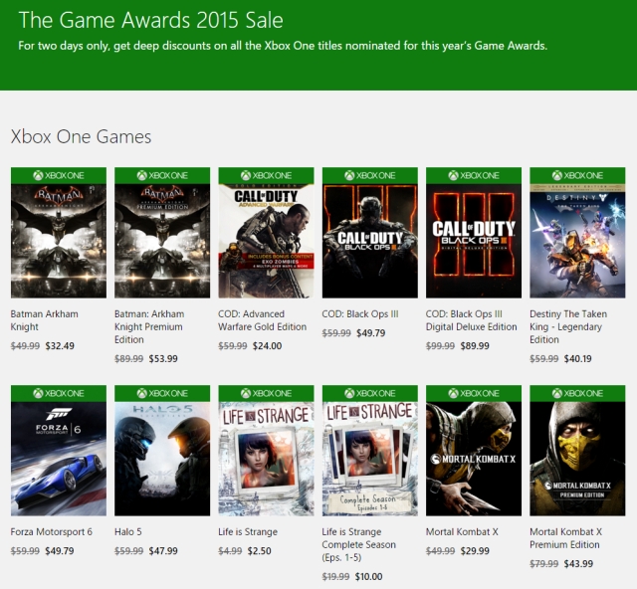Image resolution: width=637 pixels, height=589 pixels.
Task: Open 'COD: Black Ops III Digital Deluxe Edition' link
Action: click(471, 320)
